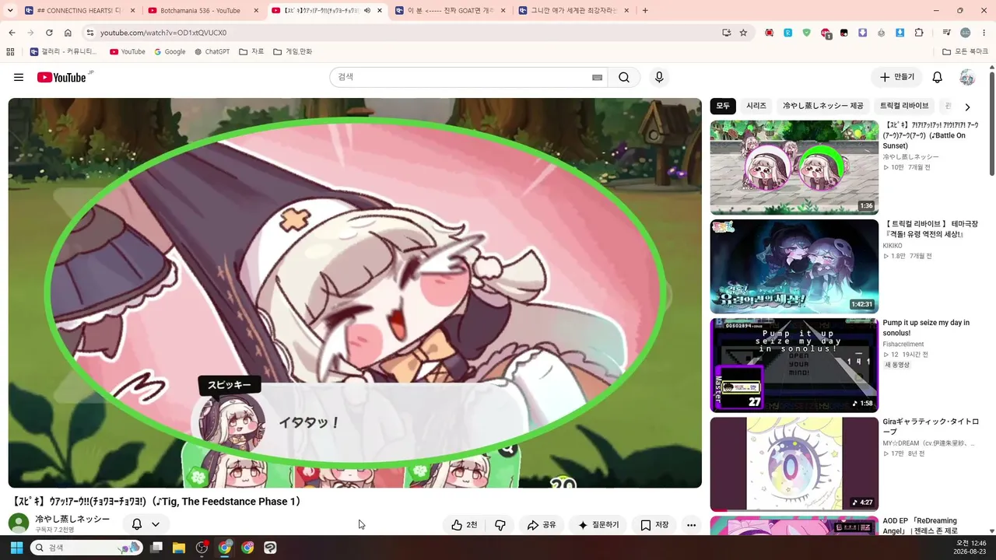
Task: Click the Windows taskbar search box
Action: [86, 548]
